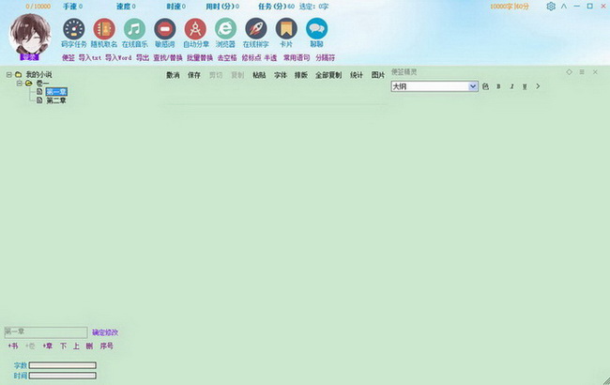
Task: Click the 时间 progress bar
Action: (63, 376)
